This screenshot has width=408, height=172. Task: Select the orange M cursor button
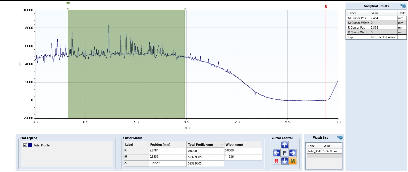293,161
